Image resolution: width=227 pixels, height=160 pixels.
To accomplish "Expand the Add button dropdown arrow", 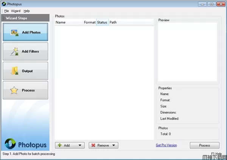I will click(x=80, y=145).
